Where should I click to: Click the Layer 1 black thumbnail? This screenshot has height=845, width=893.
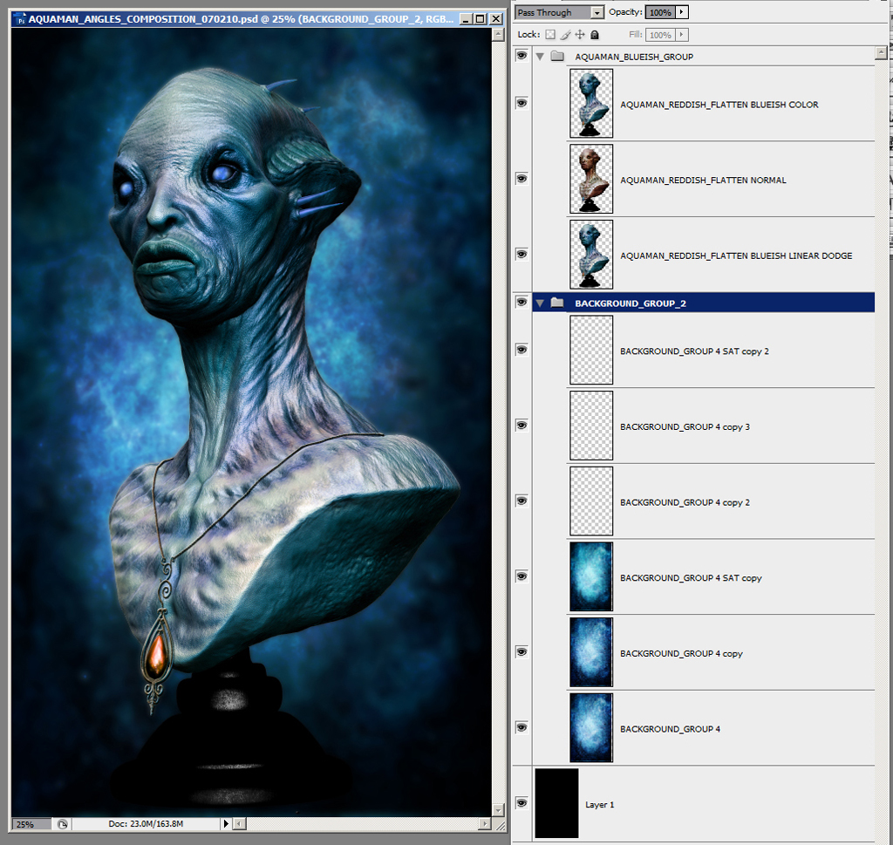(x=556, y=803)
